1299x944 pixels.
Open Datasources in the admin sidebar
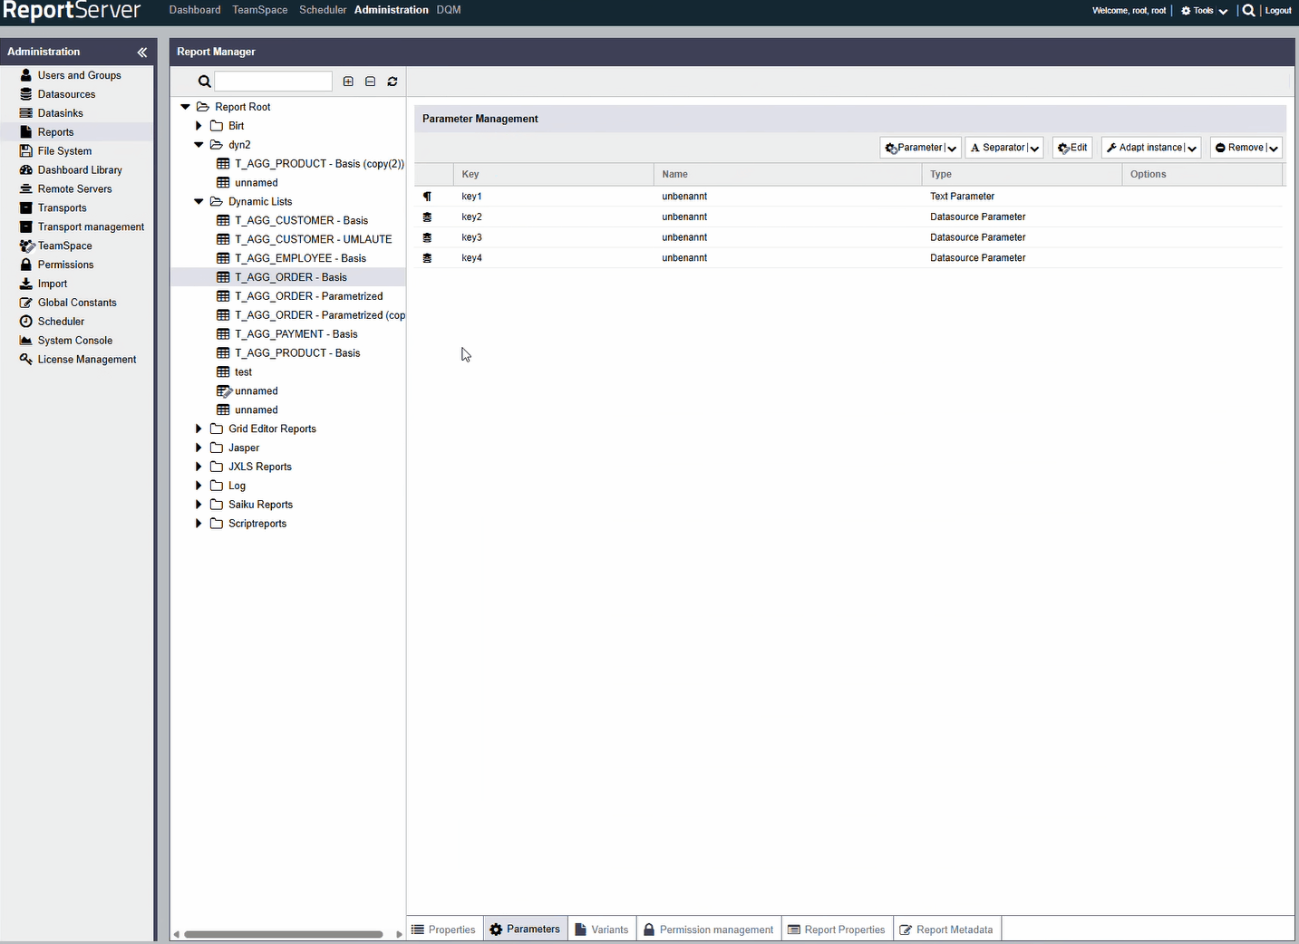66,94
